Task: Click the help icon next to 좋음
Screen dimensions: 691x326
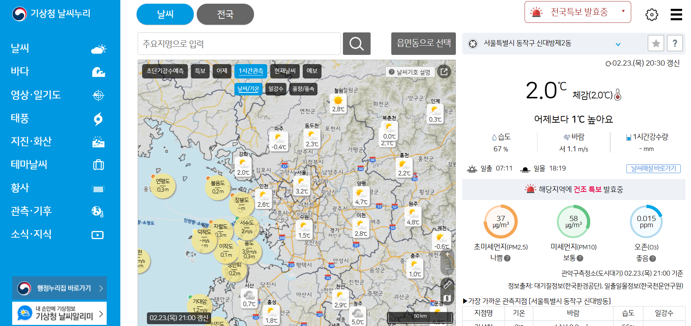Action: pos(653,259)
